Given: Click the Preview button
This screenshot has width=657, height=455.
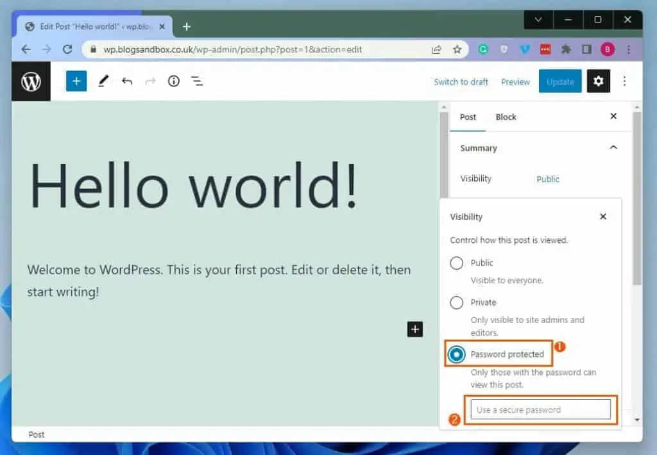Looking at the screenshot, I should coord(515,82).
